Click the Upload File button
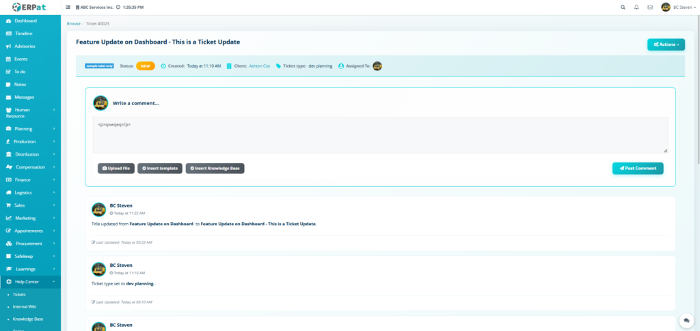Viewport: 700px width, 331px height. 116,168
